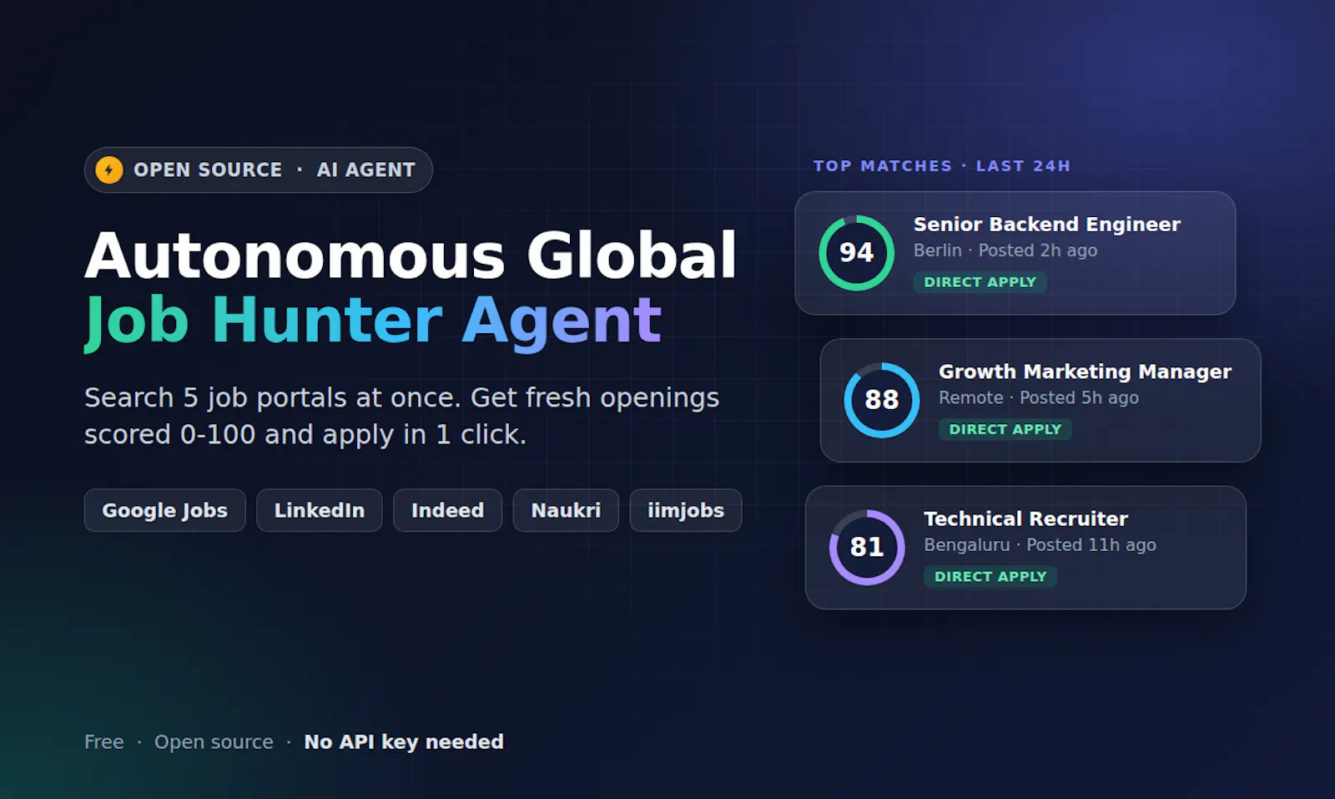
Task: Open the Senior Backend Engineer job card
Action: tap(1015, 253)
